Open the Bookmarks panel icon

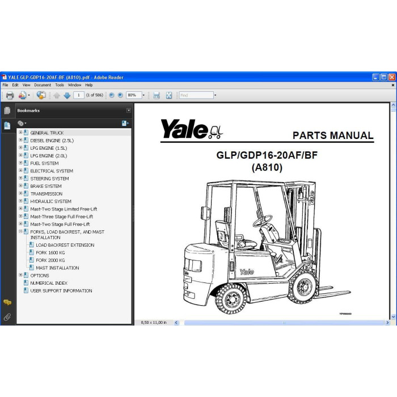click(7, 125)
